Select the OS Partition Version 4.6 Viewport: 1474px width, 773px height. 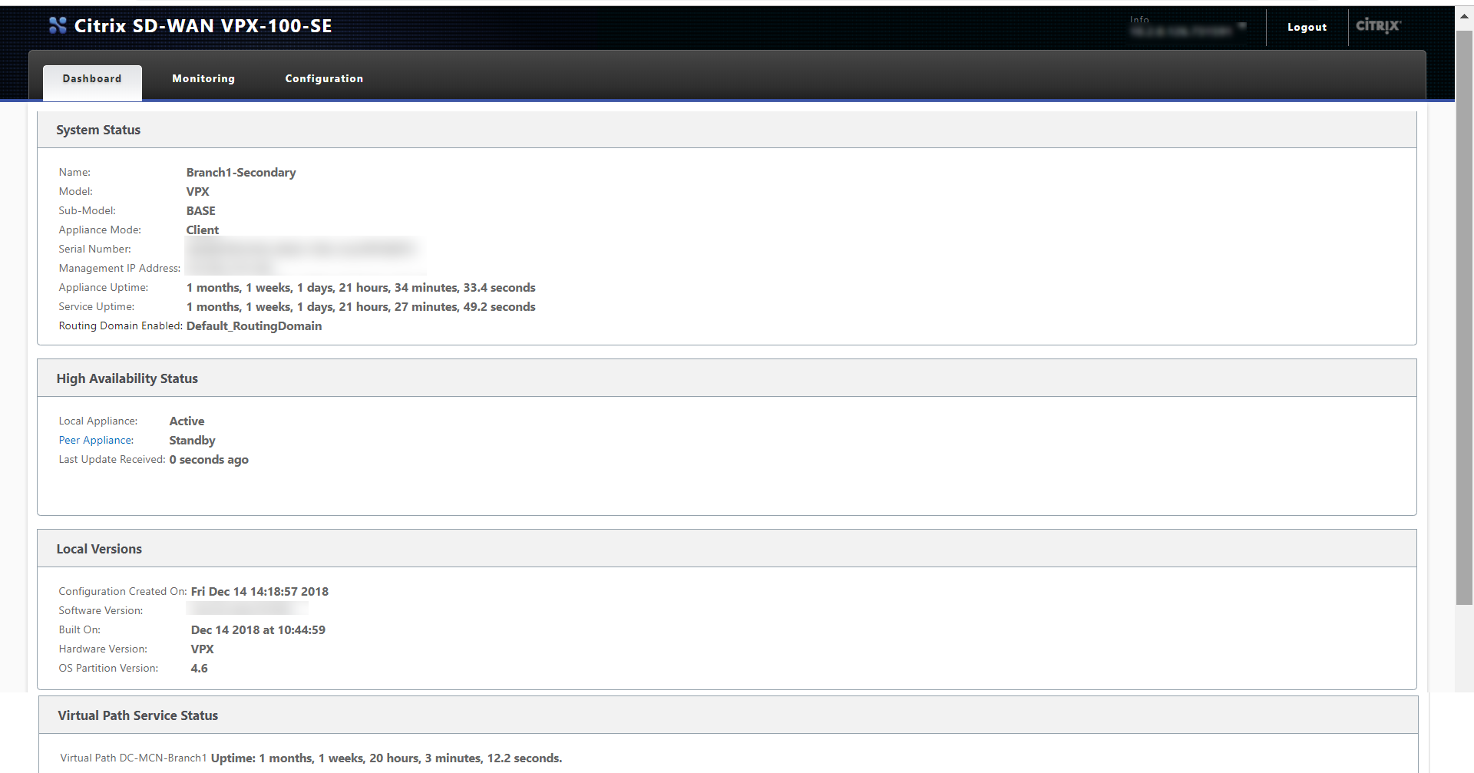coord(199,668)
